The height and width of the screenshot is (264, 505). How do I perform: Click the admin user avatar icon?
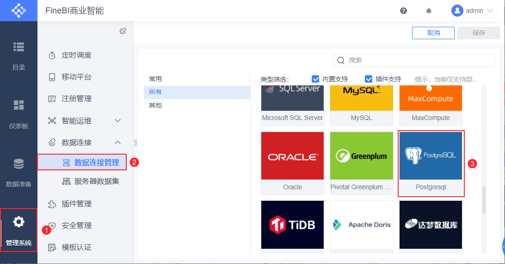[457, 11]
